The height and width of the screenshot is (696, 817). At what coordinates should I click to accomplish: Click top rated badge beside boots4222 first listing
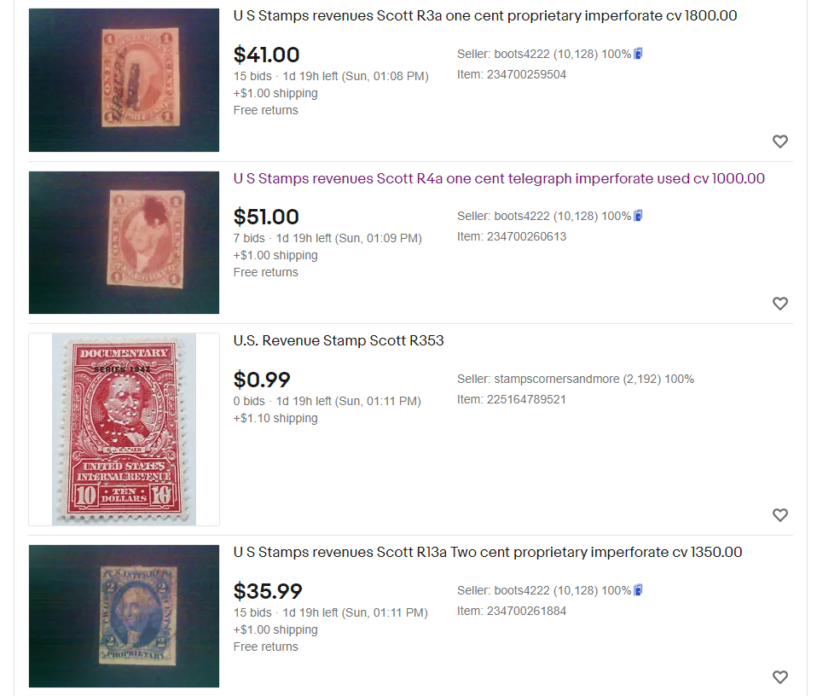click(x=638, y=54)
